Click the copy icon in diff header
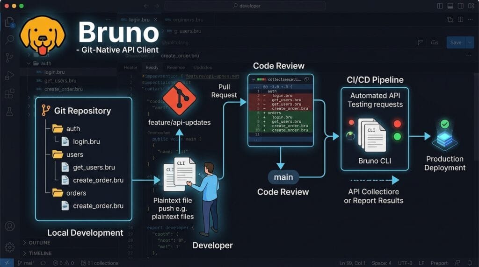479x267 pixels. point(306,79)
